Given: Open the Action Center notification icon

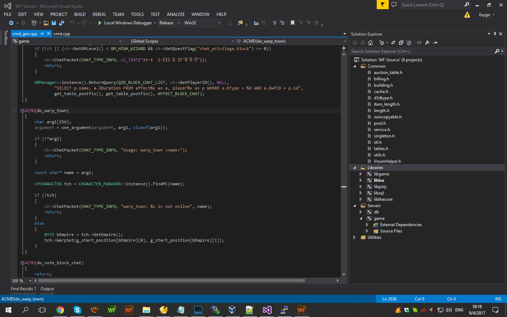Looking at the screenshot, I should pyautogui.click(x=495, y=310).
